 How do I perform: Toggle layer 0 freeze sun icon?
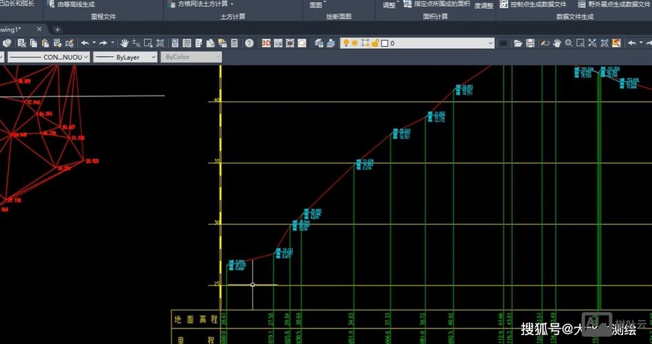point(355,43)
